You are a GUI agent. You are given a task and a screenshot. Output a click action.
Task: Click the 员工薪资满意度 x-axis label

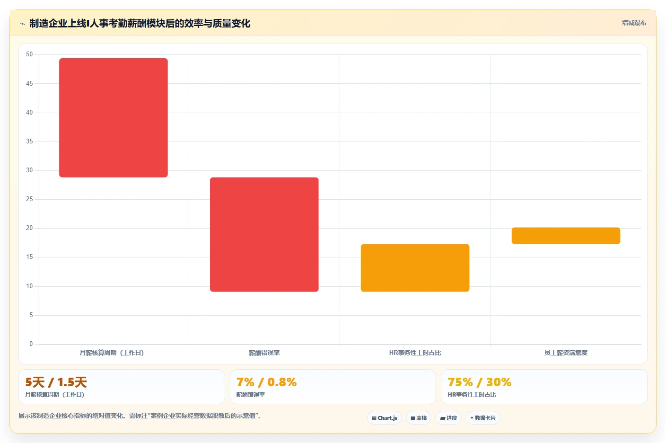point(566,353)
